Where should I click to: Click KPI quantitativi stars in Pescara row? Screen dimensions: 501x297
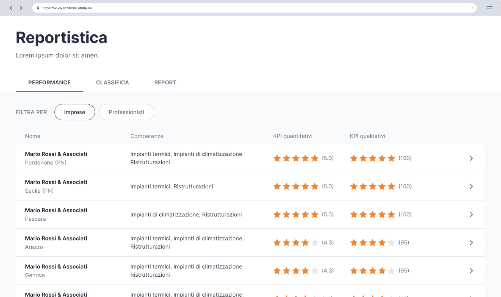[296, 214]
